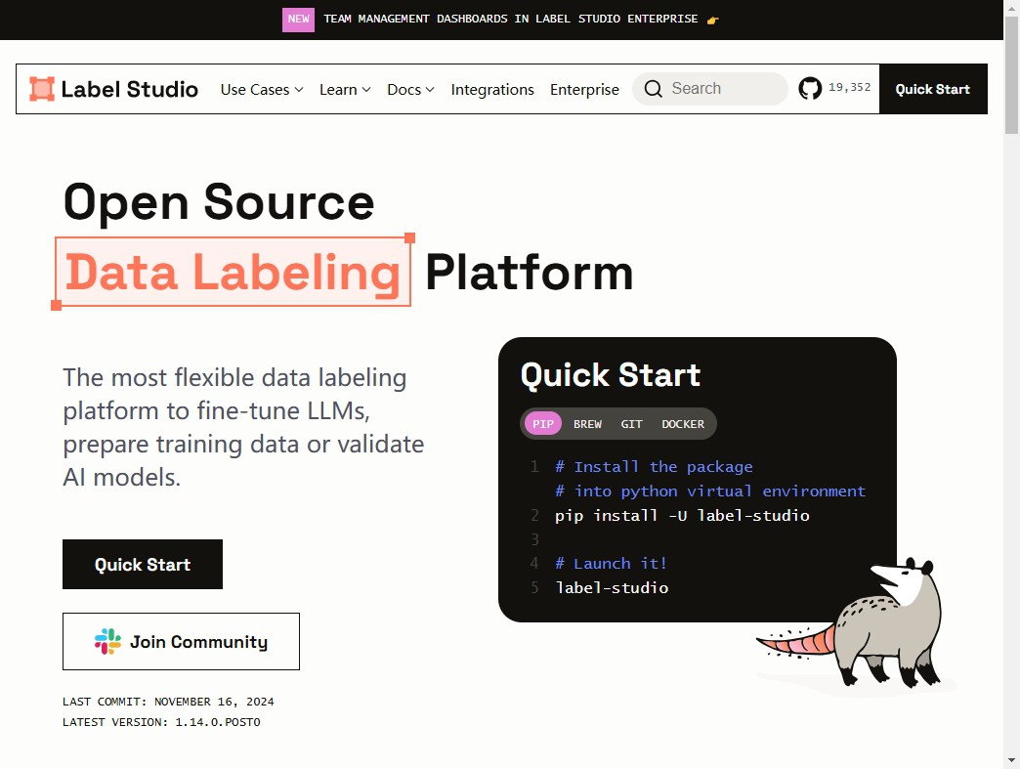Click the Label Studio brand name

point(129,89)
